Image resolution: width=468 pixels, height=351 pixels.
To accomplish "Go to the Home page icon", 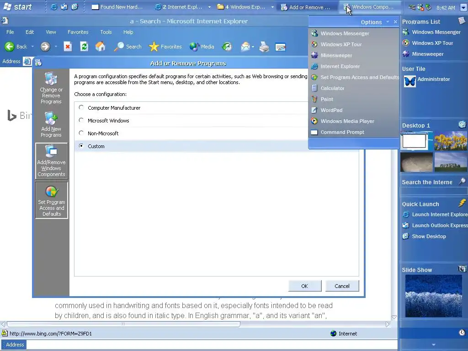I will point(100,47).
